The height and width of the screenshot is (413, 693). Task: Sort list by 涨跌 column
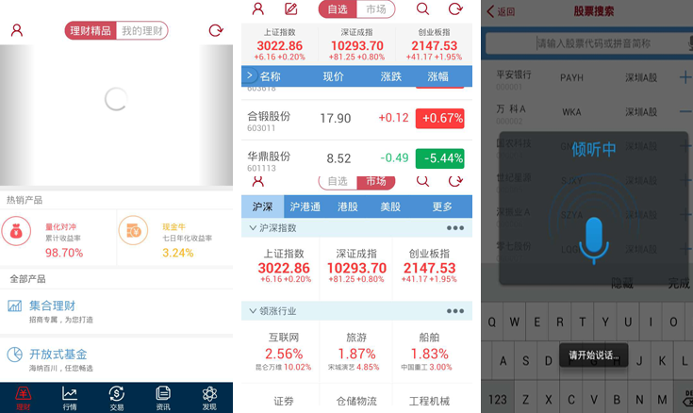(391, 76)
